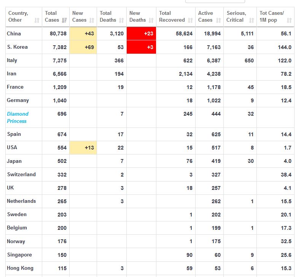The image size is (301, 277).
Task: Click the Hong Kong row label
Action: coord(20,268)
